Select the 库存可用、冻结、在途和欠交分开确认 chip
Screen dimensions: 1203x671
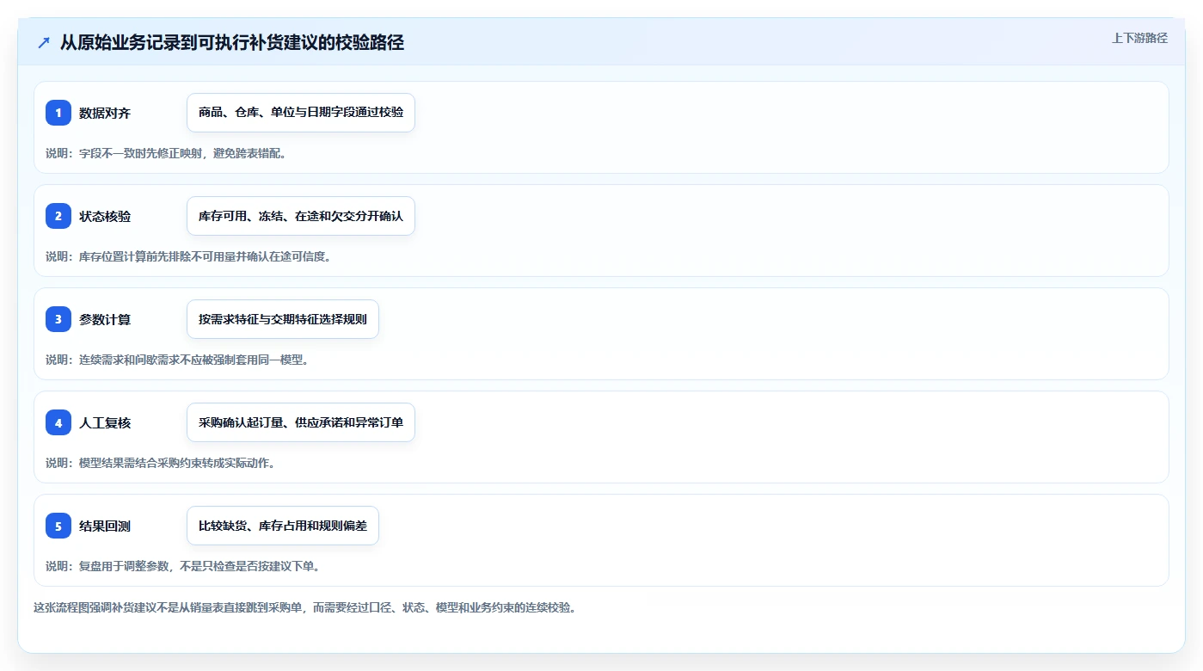click(301, 216)
